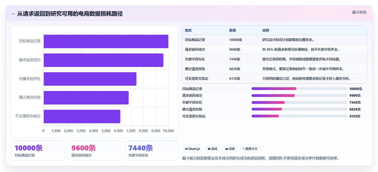378x172 pixels.
Task: Click the page title 从请求返回到研究可用的电商数据损耗路径
Action: (x=70, y=14)
